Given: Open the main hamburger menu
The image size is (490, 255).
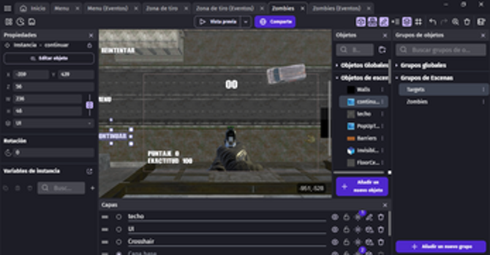Looking at the screenshot, I should (x=8, y=9).
